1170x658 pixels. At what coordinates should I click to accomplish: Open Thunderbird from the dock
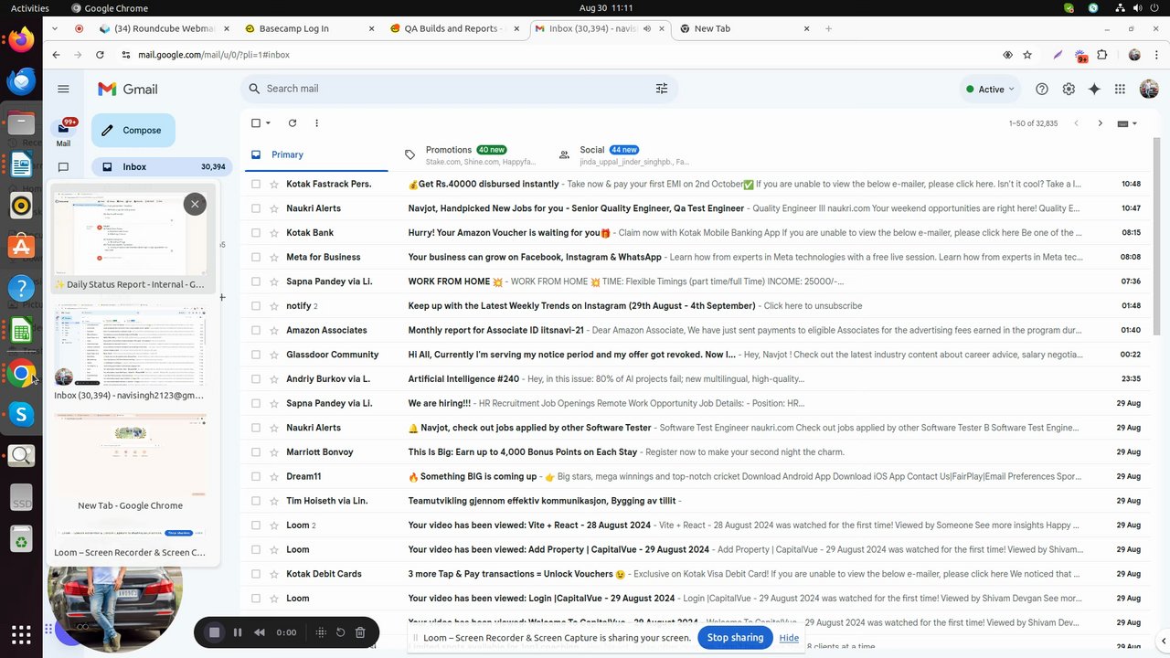pyautogui.click(x=21, y=81)
